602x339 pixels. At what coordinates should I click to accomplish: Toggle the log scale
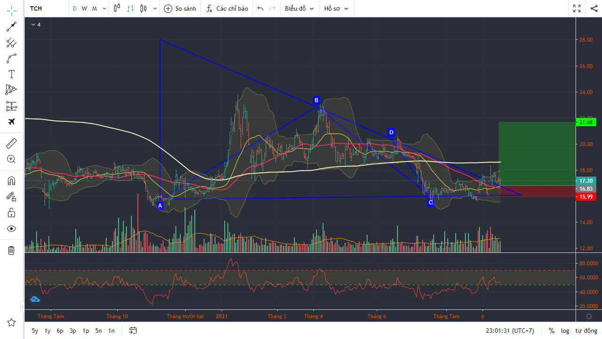[565, 331]
